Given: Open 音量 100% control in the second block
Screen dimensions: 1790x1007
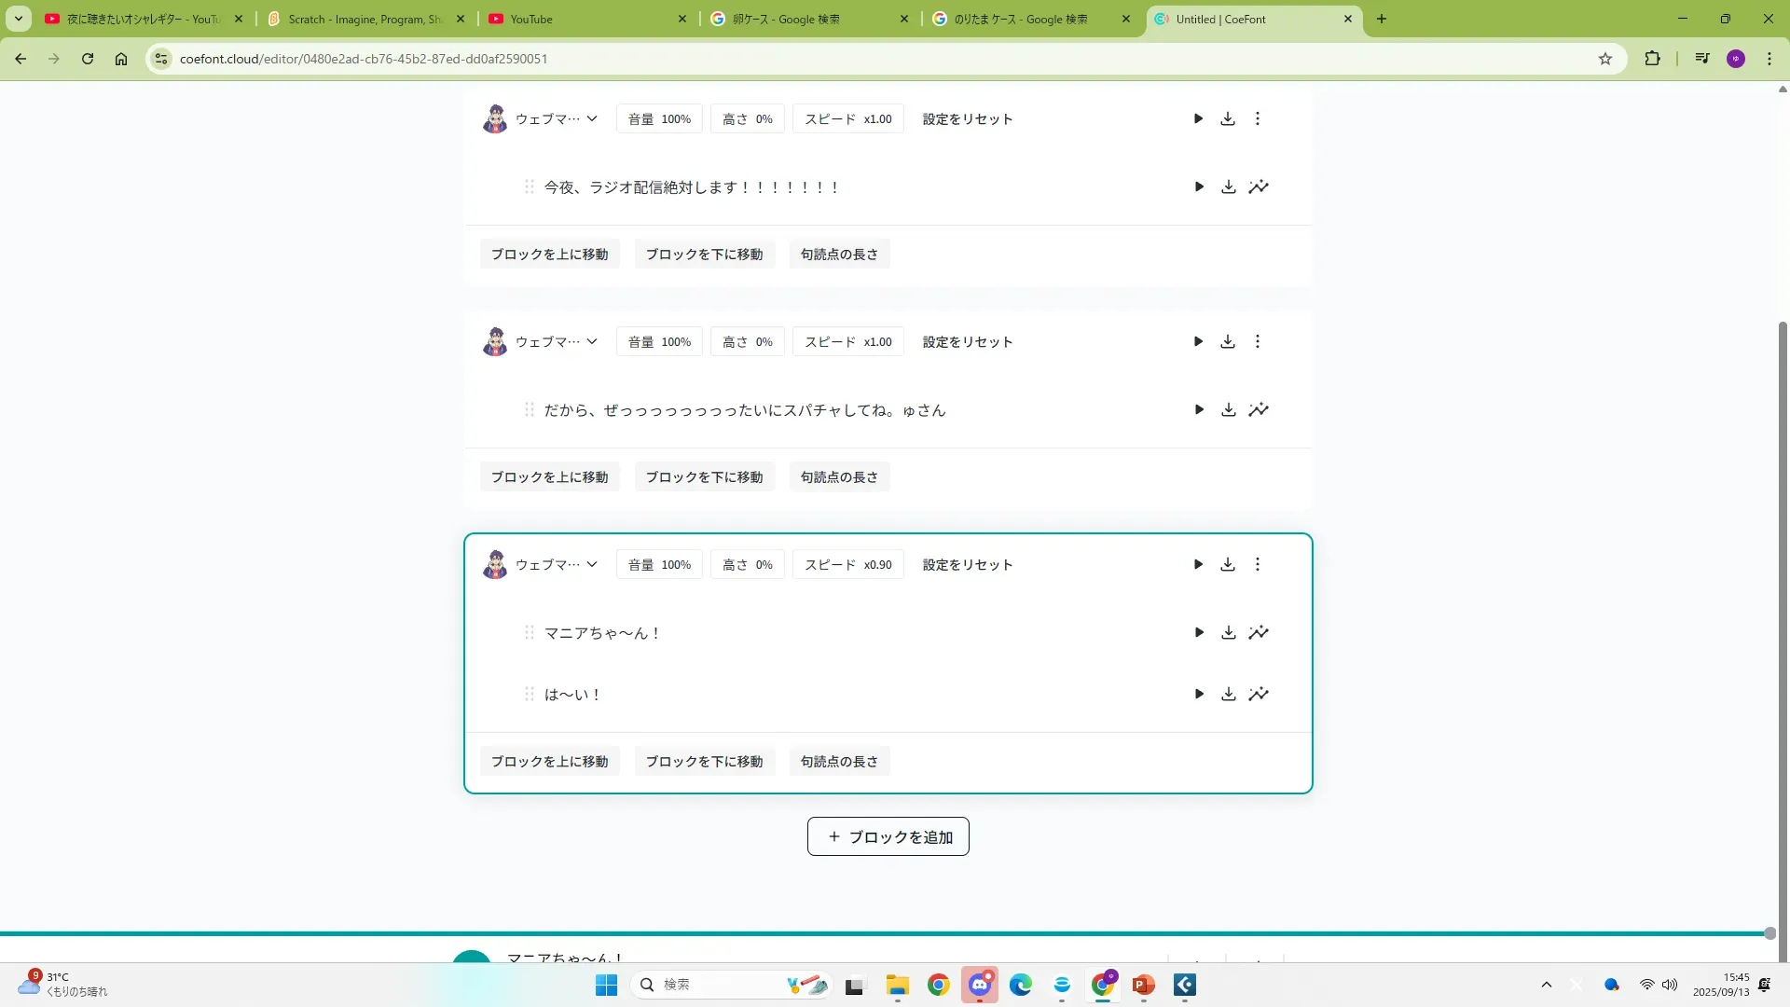Looking at the screenshot, I should click(x=659, y=341).
